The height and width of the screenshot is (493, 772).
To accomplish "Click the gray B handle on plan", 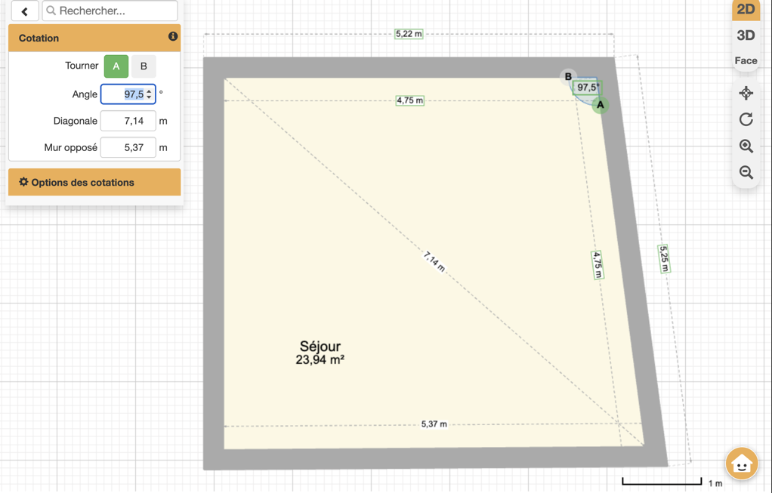I will click(x=568, y=77).
